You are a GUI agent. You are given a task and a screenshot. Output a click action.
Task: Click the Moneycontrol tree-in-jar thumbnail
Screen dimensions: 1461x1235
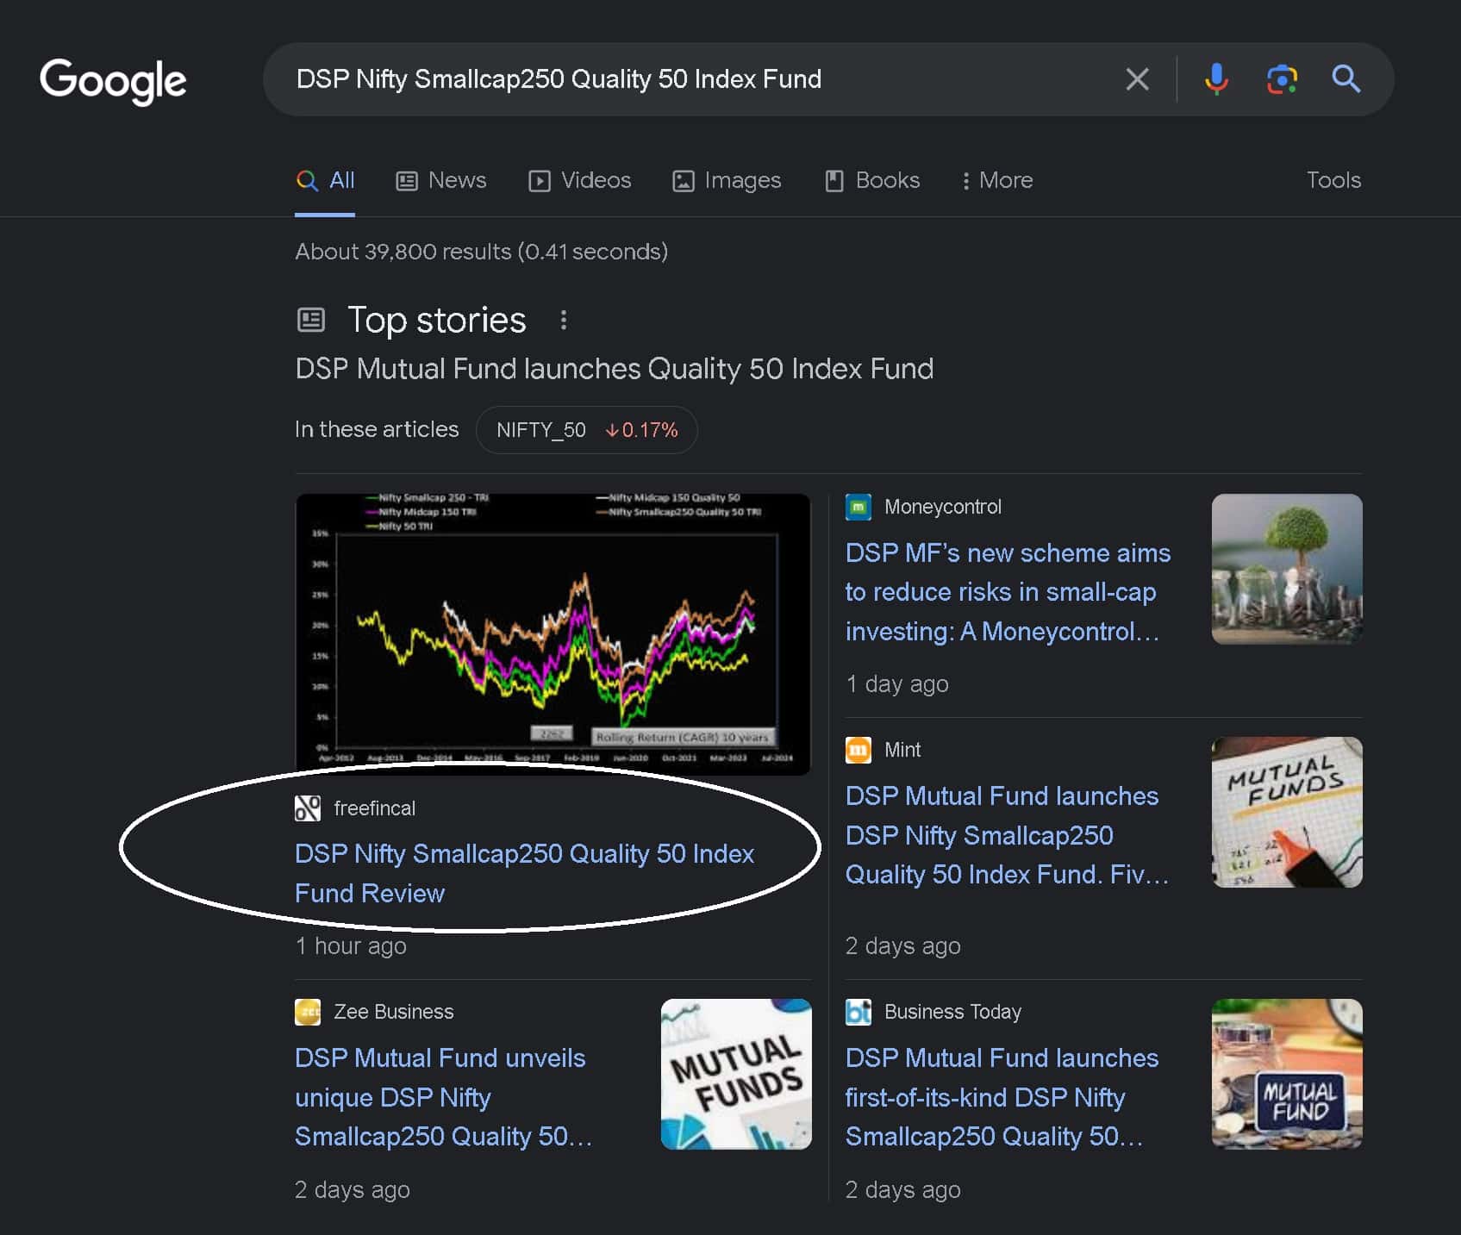tap(1287, 569)
